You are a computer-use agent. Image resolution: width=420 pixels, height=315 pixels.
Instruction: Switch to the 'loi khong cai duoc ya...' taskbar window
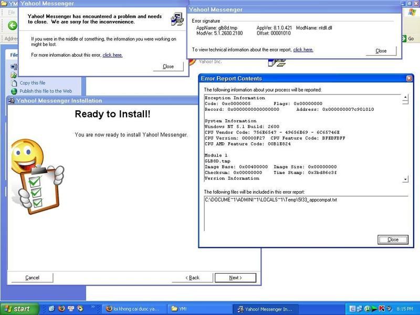(134, 309)
